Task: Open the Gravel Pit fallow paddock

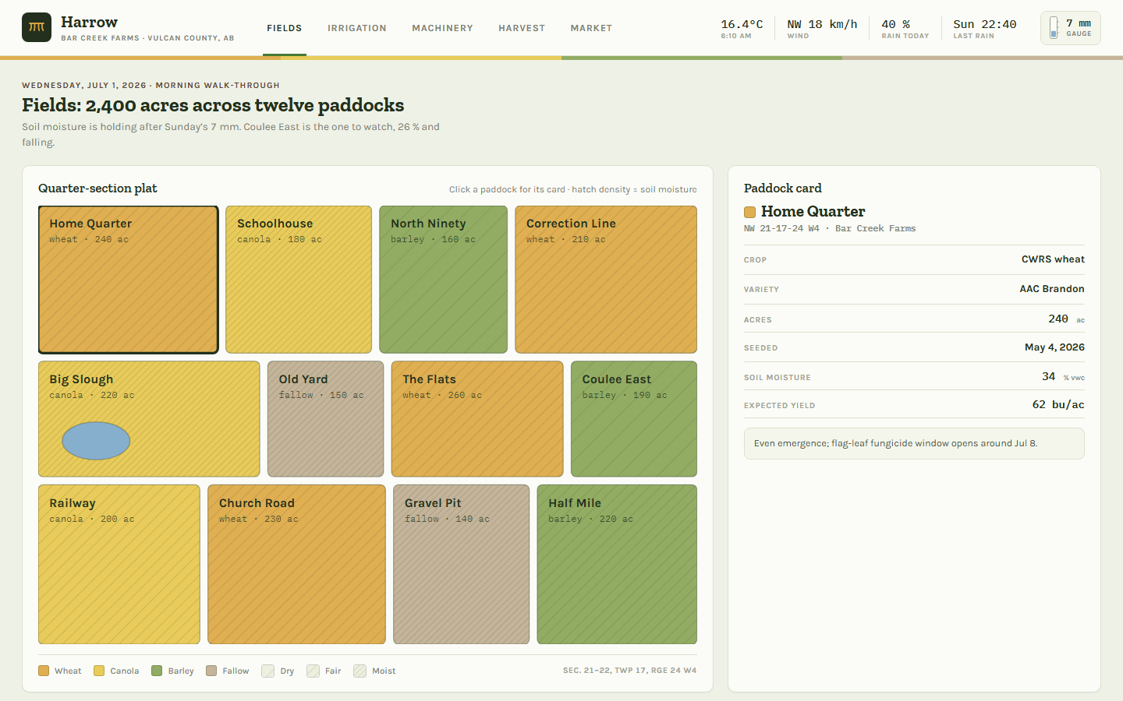Action: tap(462, 565)
